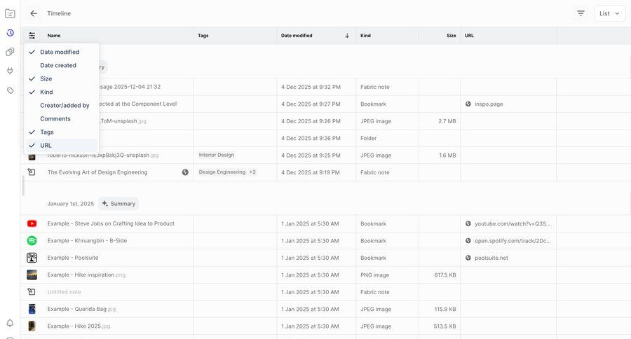The height and width of the screenshot is (339, 631).
Task: Open the tags label icon in sidebar
Action: point(10,90)
